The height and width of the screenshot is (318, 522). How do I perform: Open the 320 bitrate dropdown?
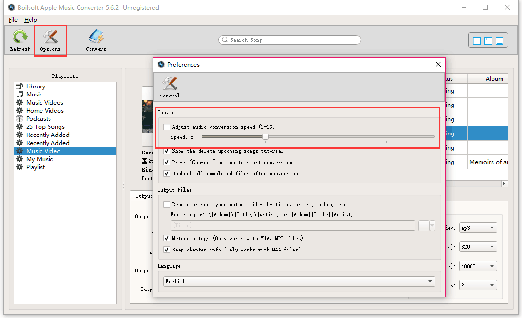tap(478, 247)
